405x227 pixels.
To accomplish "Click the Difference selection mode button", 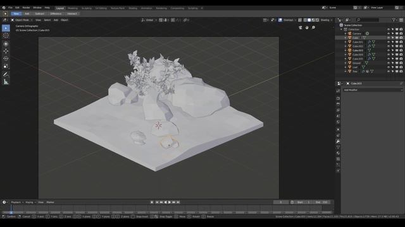I will (56, 14).
